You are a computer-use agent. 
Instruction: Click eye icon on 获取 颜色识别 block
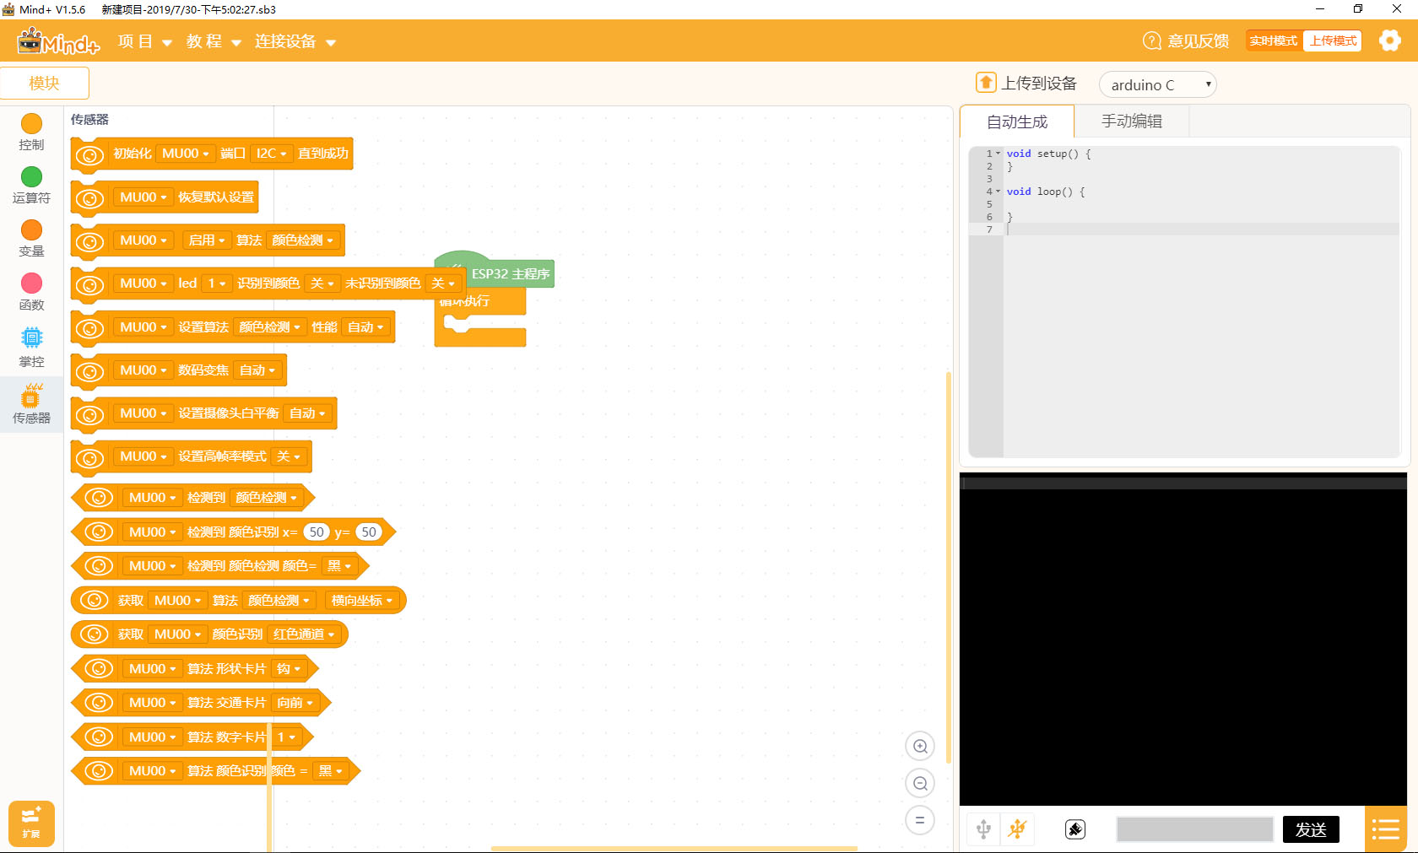[x=94, y=634]
